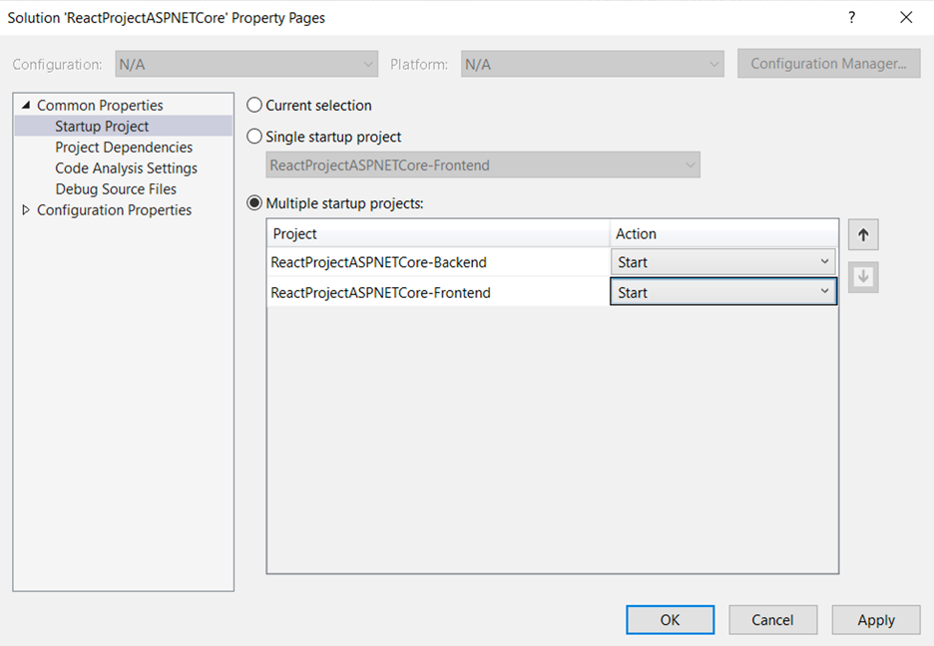Open the single startup project combo box
Image resolution: width=934 pixels, height=646 pixels.
point(483,165)
